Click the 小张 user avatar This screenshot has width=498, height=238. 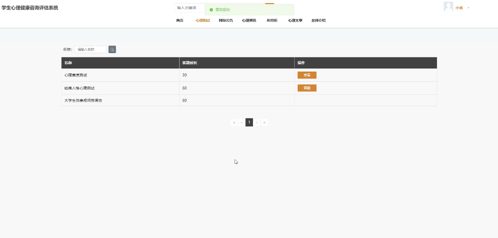tap(448, 7)
